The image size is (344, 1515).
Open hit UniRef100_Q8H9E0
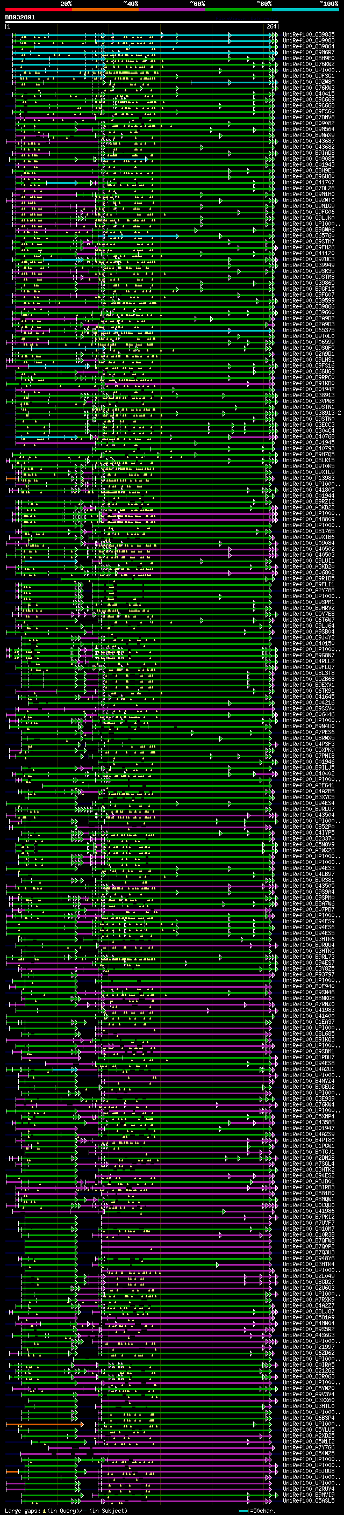point(309,58)
